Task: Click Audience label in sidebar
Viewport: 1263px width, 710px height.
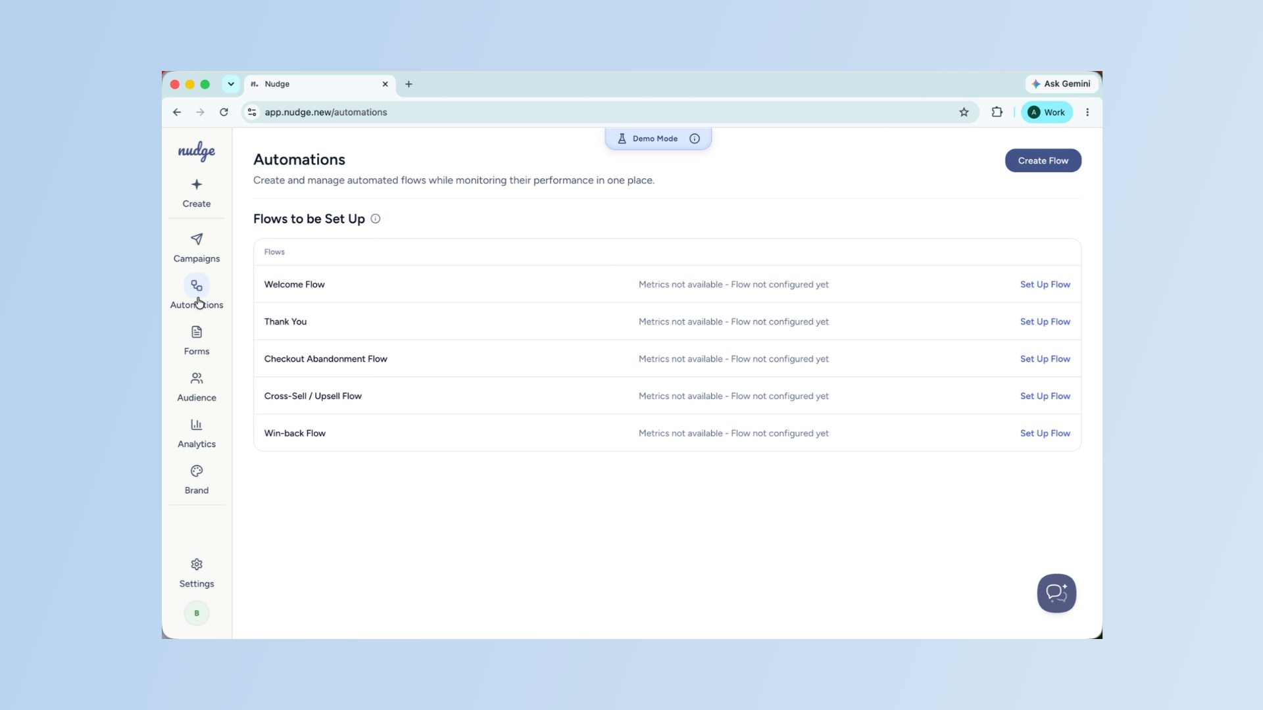Action: pos(197,398)
